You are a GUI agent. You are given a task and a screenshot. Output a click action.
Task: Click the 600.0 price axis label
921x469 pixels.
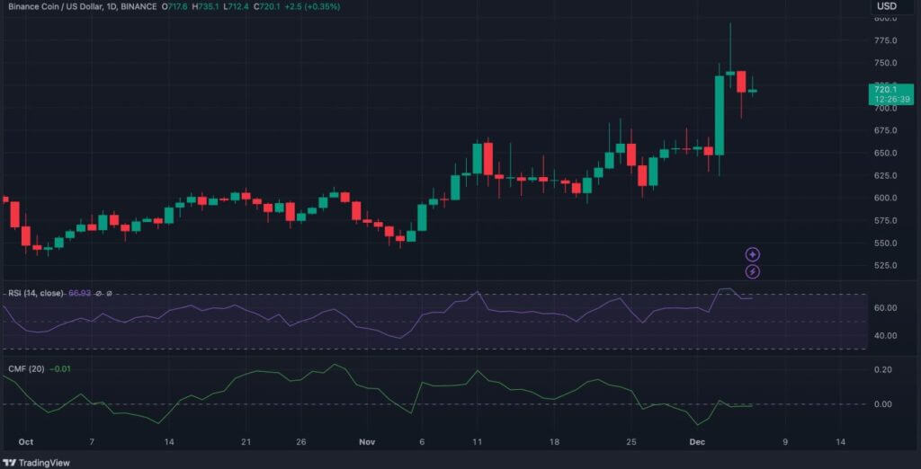pyautogui.click(x=885, y=198)
